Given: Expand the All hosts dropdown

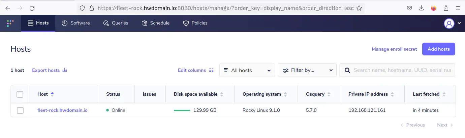Looking at the screenshot, I should pos(247,70).
